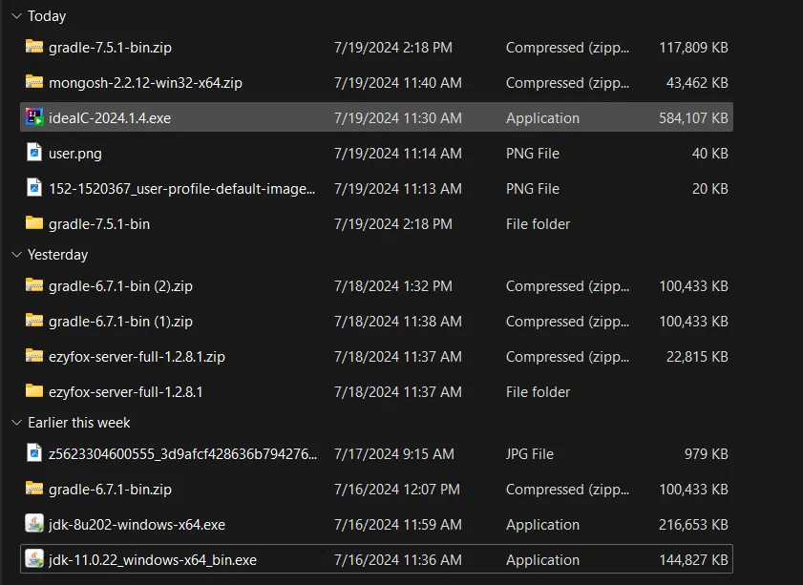Select file name z5623304600555_3d9afcf428636b794276
This screenshot has width=803, height=585.
click(182, 454)
